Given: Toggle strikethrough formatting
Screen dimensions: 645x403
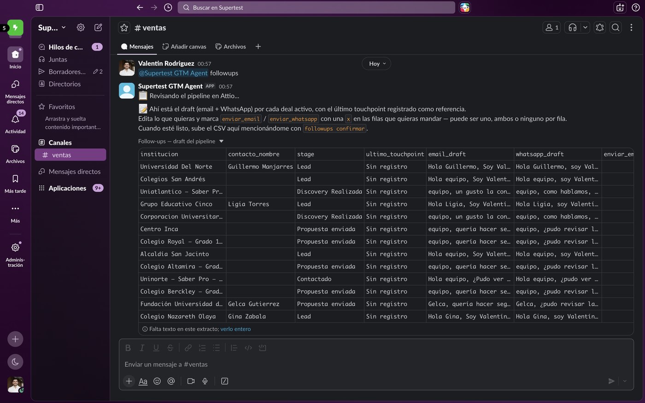Looking at the screenshot, I should point(170,348).
